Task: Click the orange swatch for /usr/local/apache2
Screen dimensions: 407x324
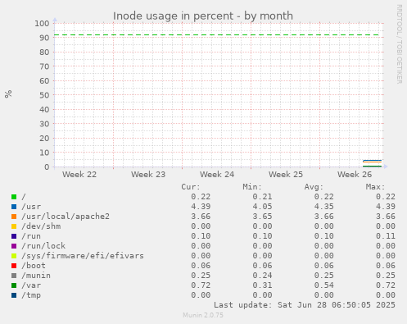Action: (x=14, y=217)
